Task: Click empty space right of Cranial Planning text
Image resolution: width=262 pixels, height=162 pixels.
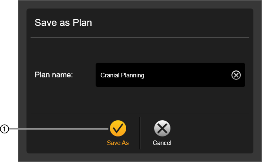Action: pos(187,75)
